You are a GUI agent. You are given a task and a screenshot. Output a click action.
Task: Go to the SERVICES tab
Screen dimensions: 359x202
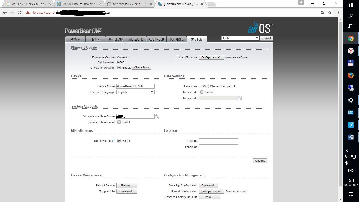click(x=177, y=39)
